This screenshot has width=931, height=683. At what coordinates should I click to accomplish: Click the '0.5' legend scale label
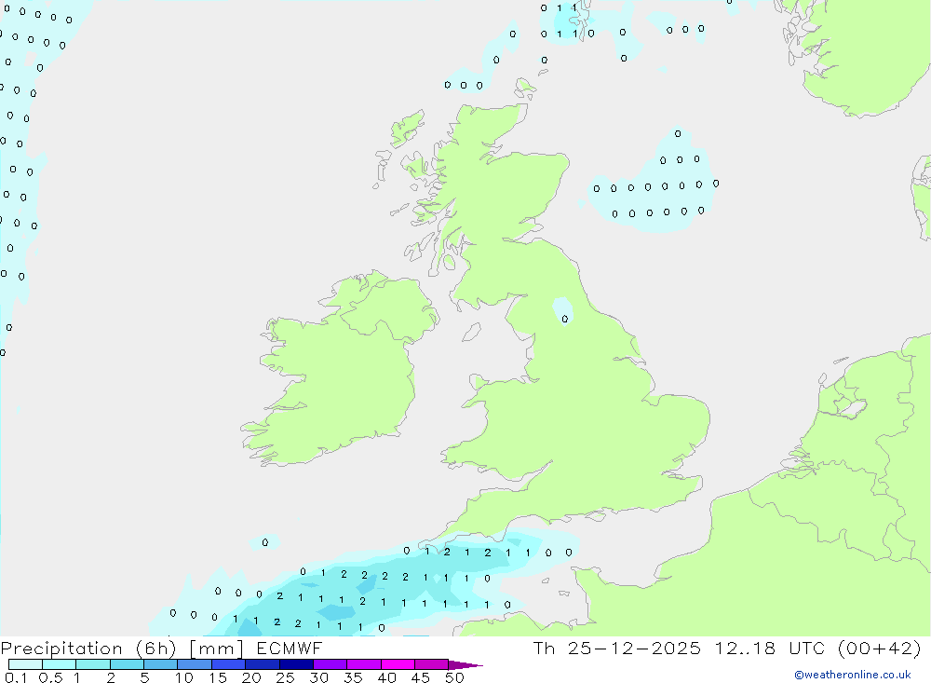click(50, 677)
